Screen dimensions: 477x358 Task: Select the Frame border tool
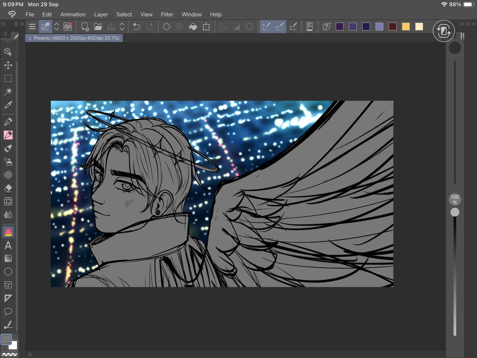pos(8,285)
